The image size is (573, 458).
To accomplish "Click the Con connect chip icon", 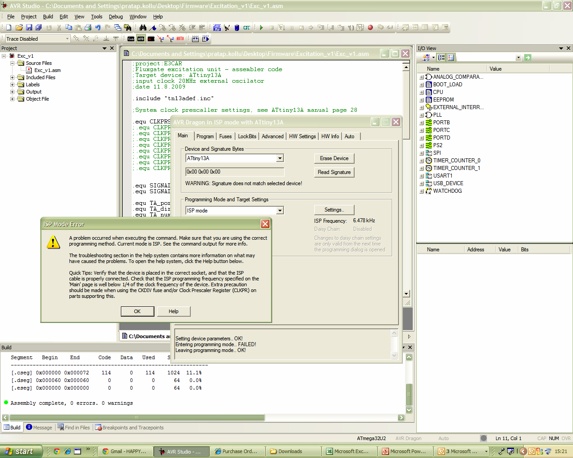I will [131, 39].
